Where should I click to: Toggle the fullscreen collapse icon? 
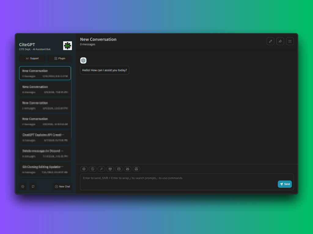point(290,41)
